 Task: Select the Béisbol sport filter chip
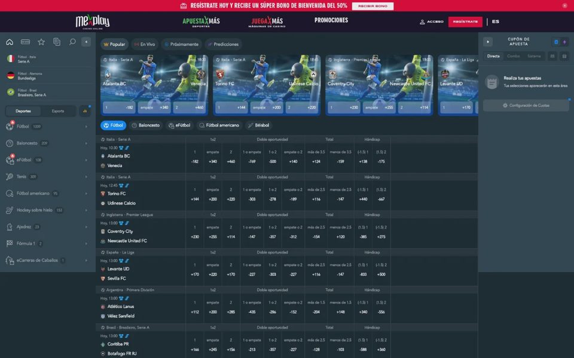pyautogui.click(x=258, y=125)
